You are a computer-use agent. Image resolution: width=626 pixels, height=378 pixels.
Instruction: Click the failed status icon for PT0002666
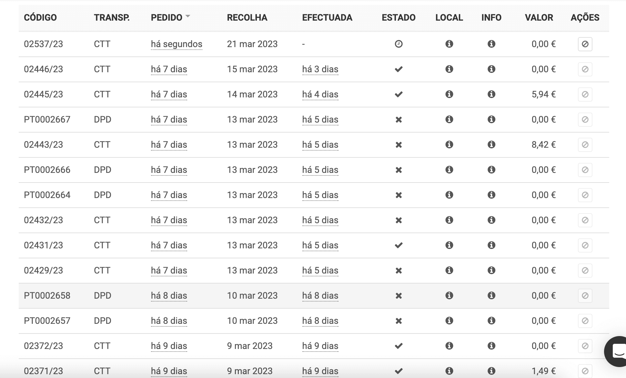click(399, 170)
